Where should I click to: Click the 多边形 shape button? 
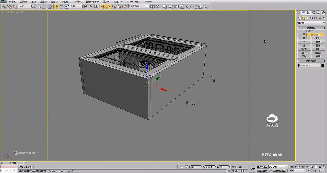(304, 49)
